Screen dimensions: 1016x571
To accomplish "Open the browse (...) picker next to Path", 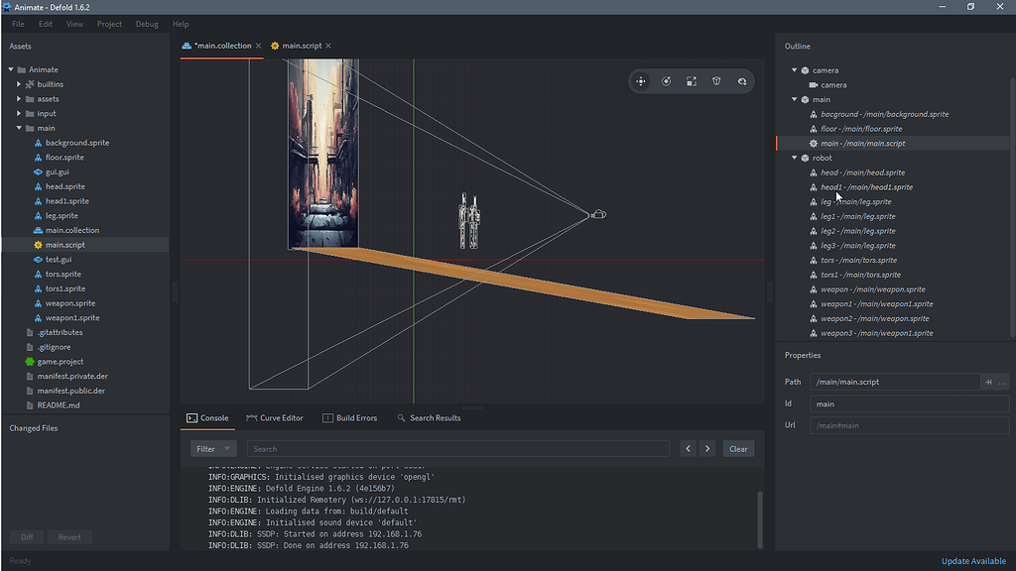I will point(1004,382).
